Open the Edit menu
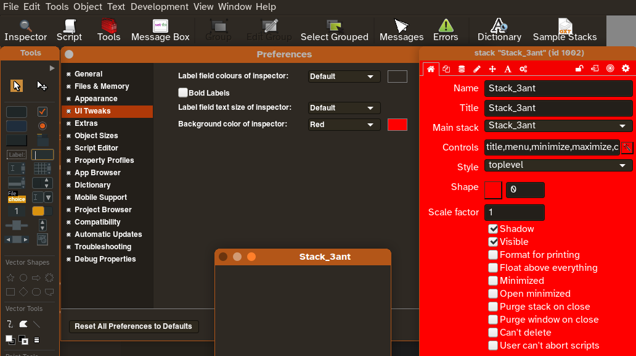Screen dimensions: 636x356 pos(31,7)
